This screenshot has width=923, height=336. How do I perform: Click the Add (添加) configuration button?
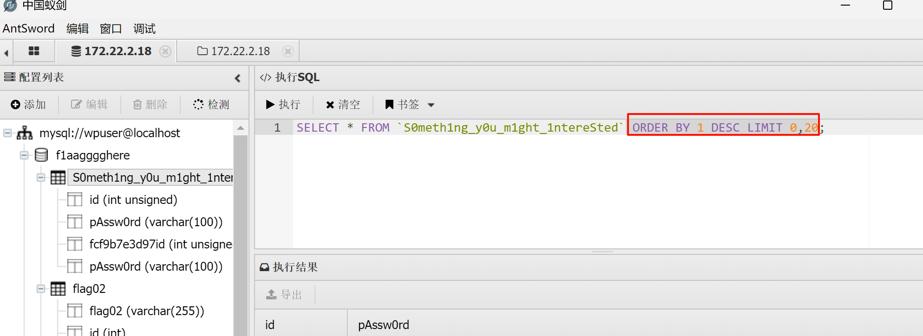[29, 105]
